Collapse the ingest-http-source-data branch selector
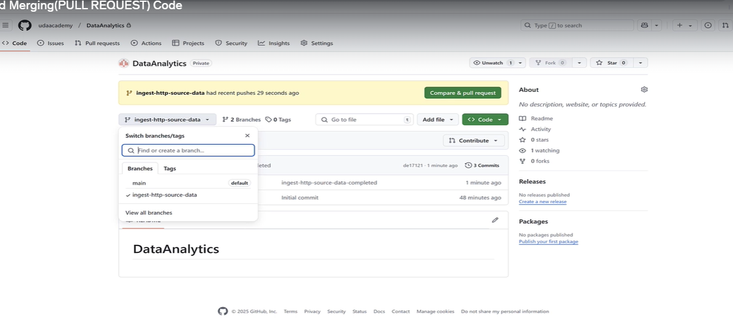 167,119
